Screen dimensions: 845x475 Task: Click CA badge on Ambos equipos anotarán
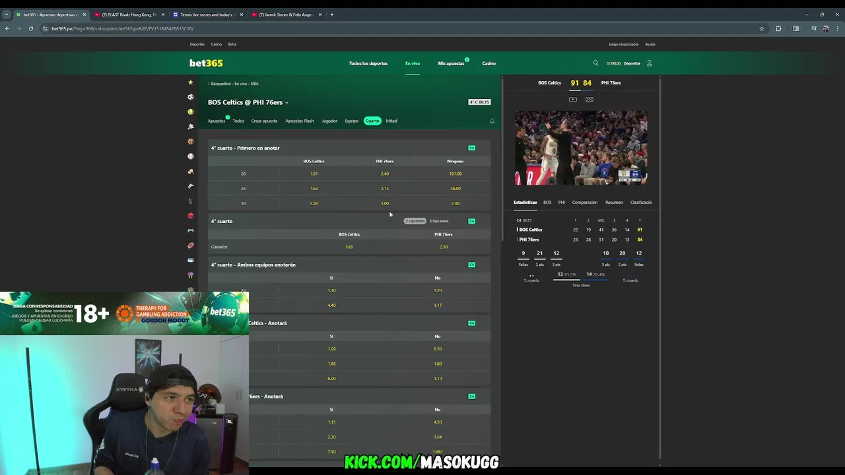[471, 265]
